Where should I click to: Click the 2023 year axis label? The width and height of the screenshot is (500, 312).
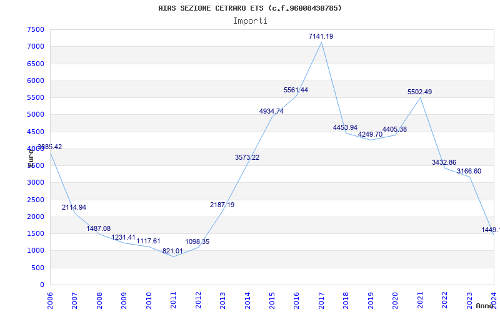[469, 301]
